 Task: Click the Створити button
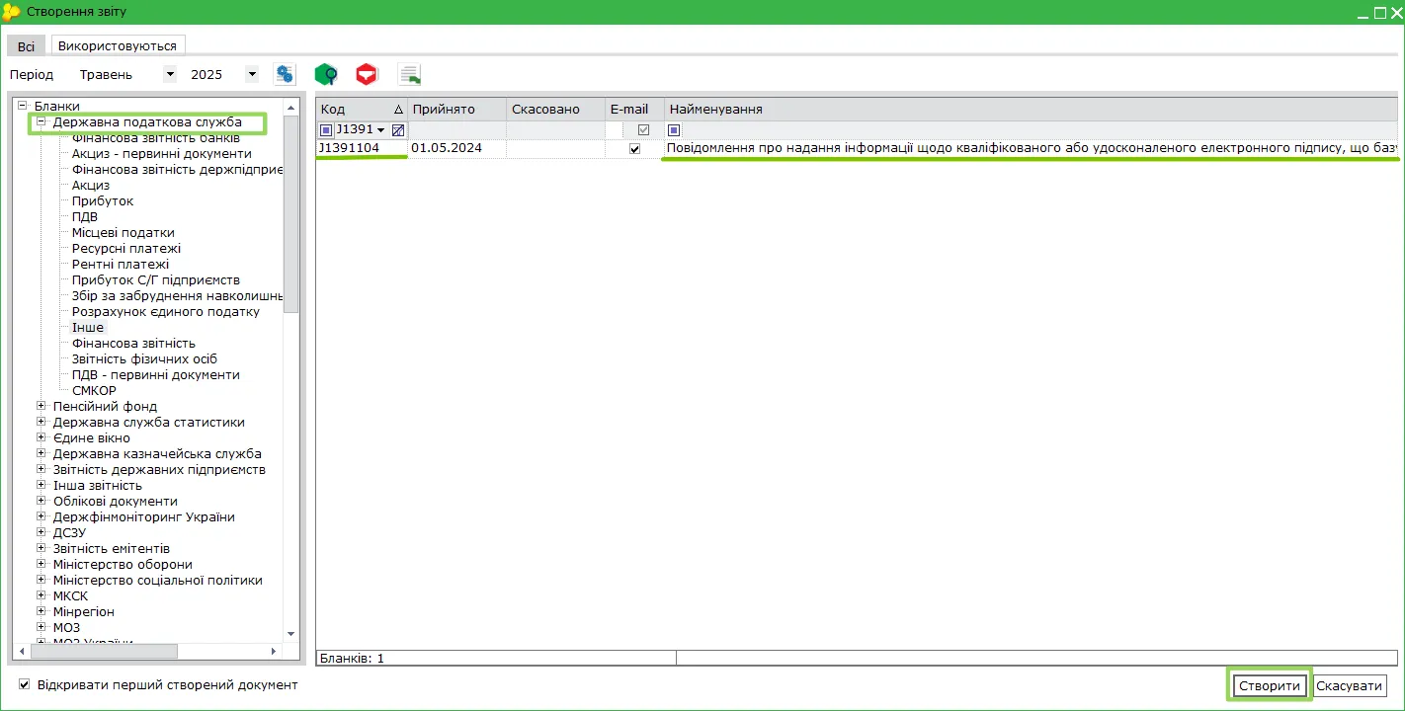click(1270, 685)
